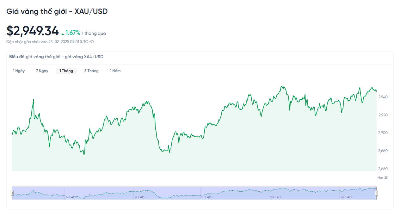Click the right navigator range handle
Viewport: 400px width, 222px height.
point(376,193)
